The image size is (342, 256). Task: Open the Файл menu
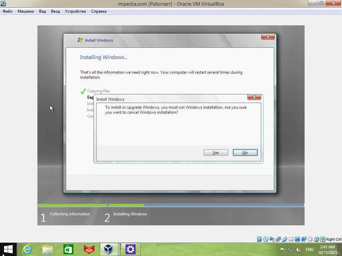tap(7, 11)
